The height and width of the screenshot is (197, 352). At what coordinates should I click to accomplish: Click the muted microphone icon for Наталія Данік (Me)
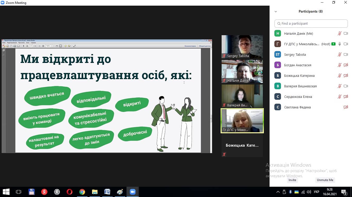[x=340, y=33]
